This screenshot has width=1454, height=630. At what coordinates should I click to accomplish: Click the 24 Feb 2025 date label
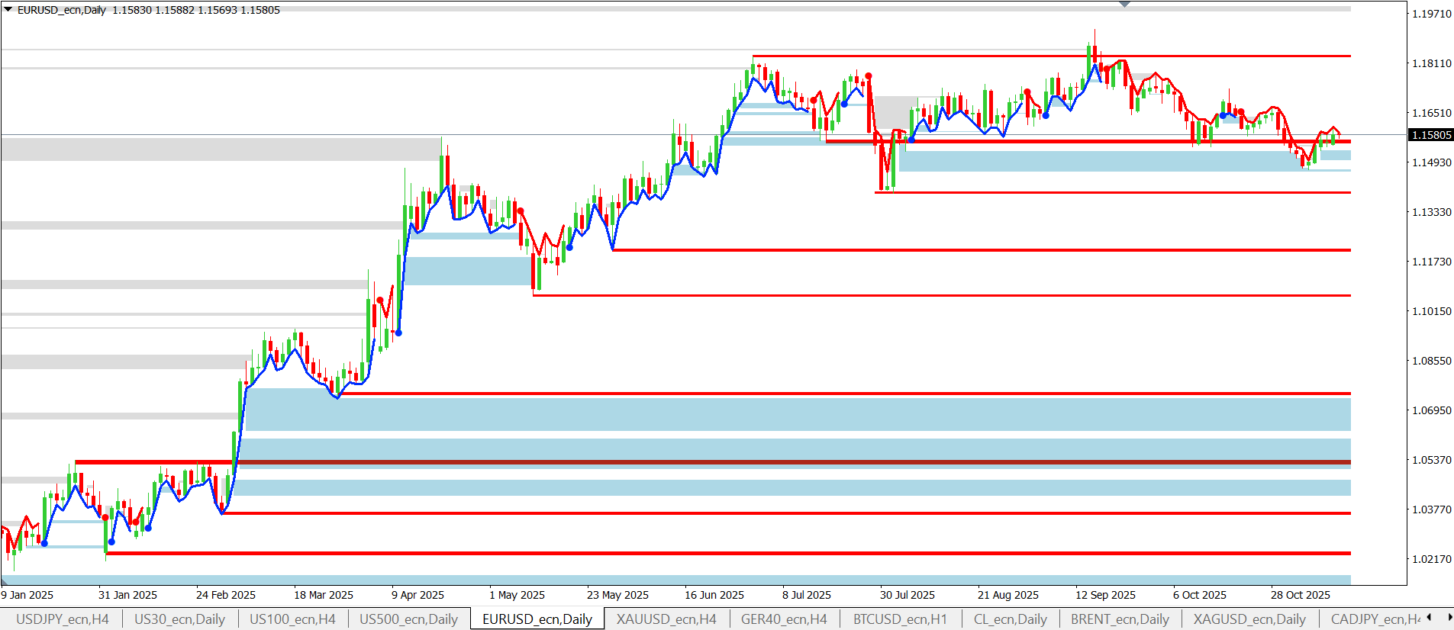pyautogui.click(x=226, y=595)
